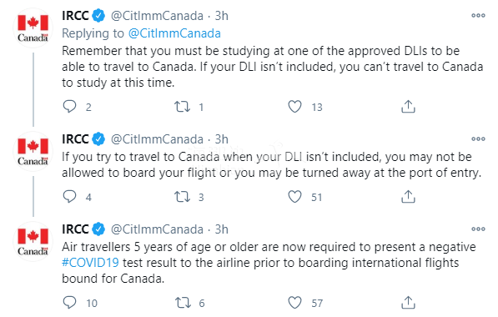Open more options on second tweet
The width and height of the screenshot is (498, 317).
(x=478, y=138)
